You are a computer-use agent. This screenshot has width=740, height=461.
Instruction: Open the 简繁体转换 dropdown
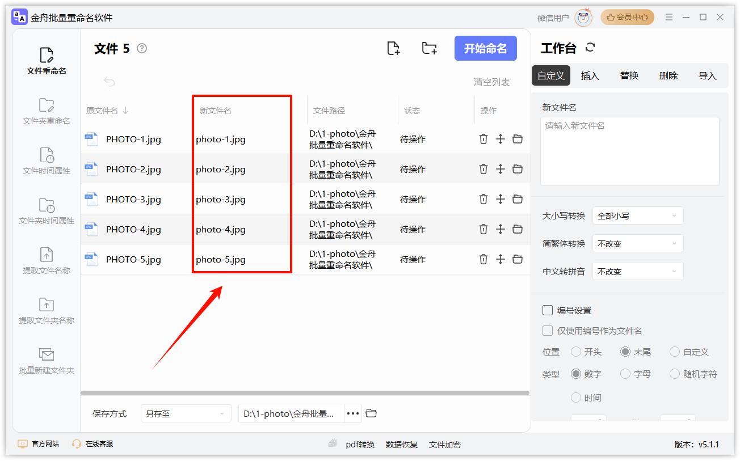[637, 243]
